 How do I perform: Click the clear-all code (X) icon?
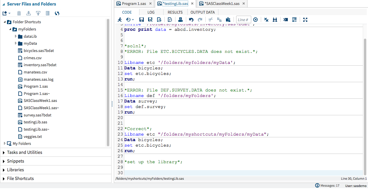coord(266,20)
